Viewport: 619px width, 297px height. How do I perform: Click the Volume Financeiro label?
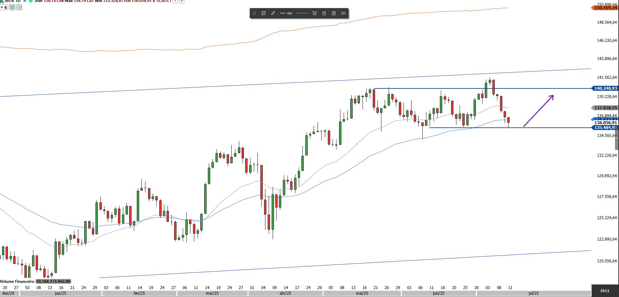pyautogui.click(x=17, y=281)
